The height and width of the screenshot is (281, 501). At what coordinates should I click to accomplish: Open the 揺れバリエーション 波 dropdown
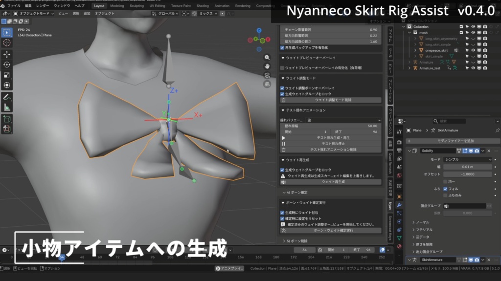(344, 120)
